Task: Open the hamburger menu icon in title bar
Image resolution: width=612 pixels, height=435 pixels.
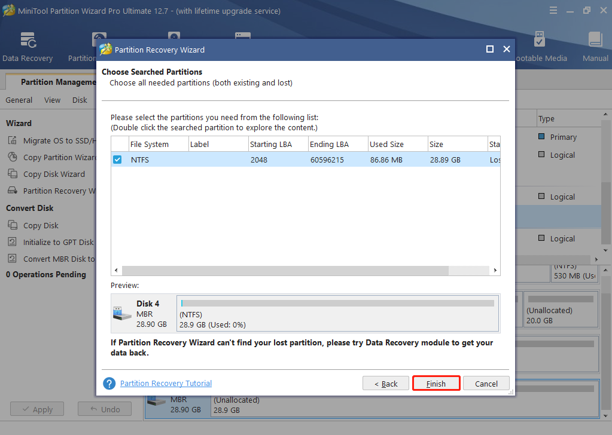Action: (553, 11)
